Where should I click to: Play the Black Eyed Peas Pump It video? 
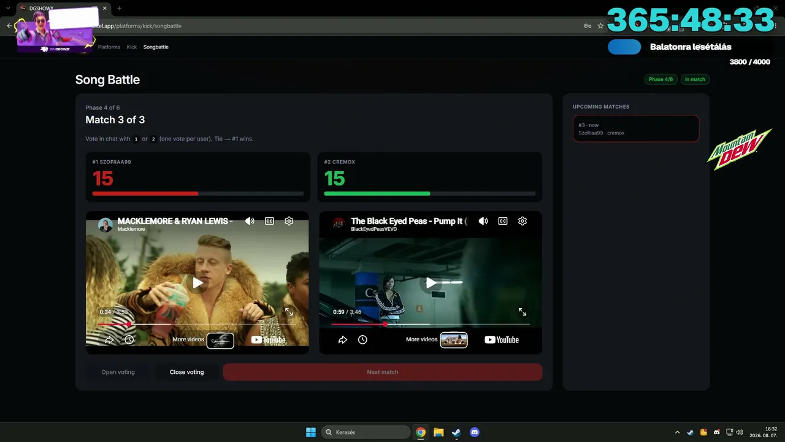[431, 283]
